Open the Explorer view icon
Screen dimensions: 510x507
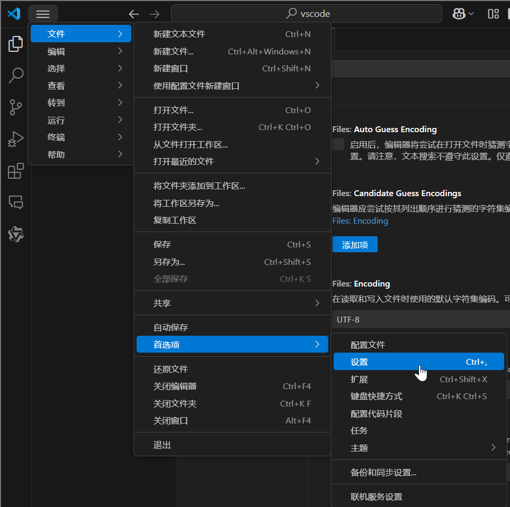[15, 43]
